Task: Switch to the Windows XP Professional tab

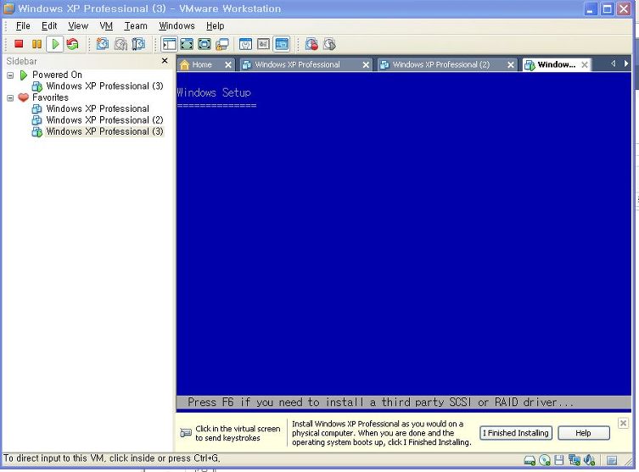Action: click(297, 64)
